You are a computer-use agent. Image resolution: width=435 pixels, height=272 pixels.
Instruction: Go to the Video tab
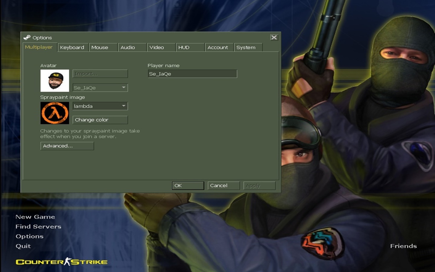(157, 47)
